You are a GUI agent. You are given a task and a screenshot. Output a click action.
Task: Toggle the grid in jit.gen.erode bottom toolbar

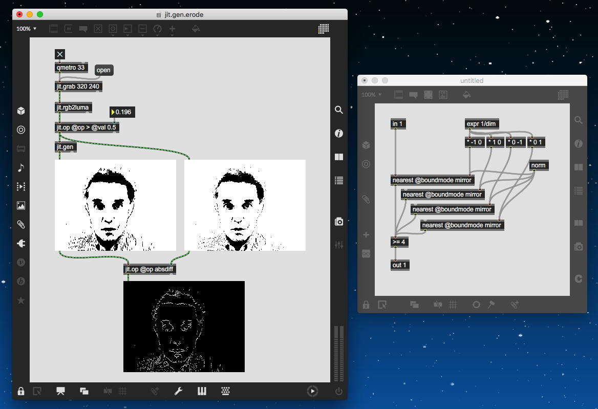123,391
